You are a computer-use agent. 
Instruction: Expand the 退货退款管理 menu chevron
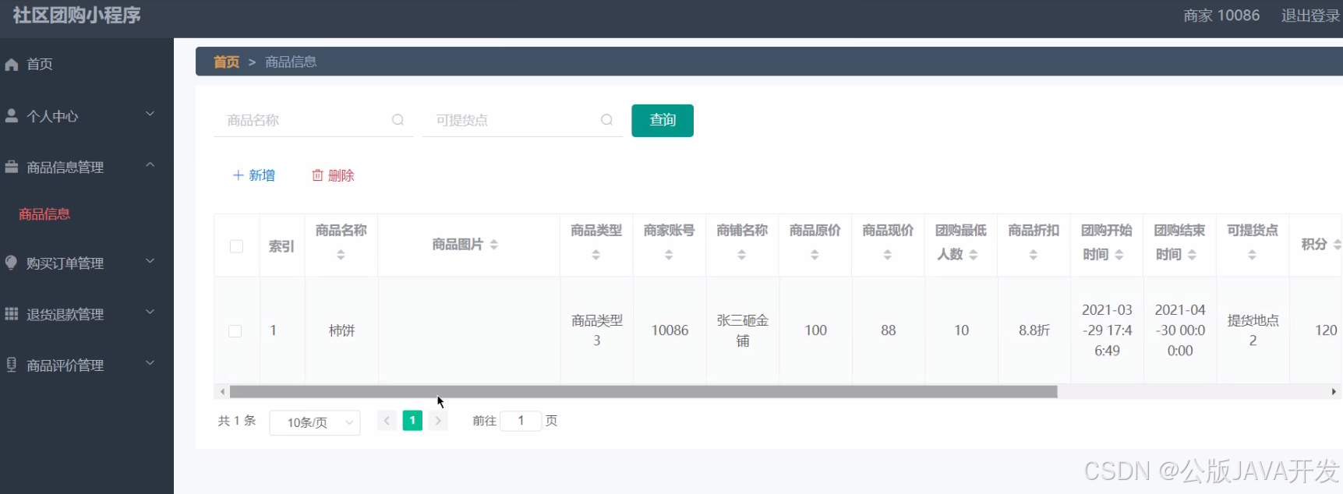[x=150, y=312]
